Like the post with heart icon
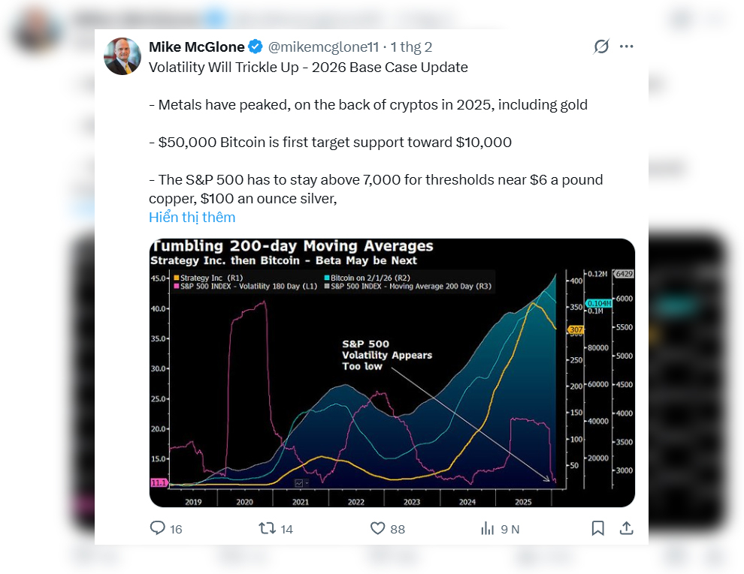This screenshot has height=574, width=744. pos(378,528)
